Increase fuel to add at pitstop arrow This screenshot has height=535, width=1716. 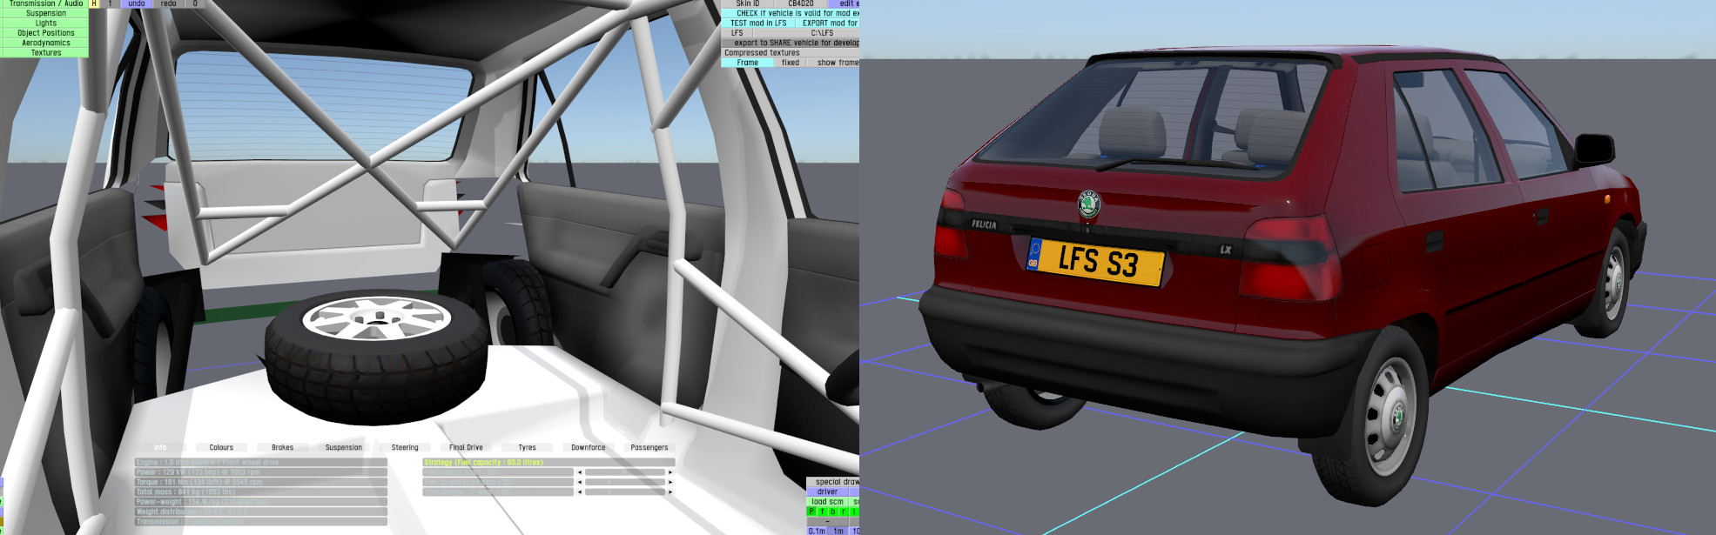[x=670, y=482]
